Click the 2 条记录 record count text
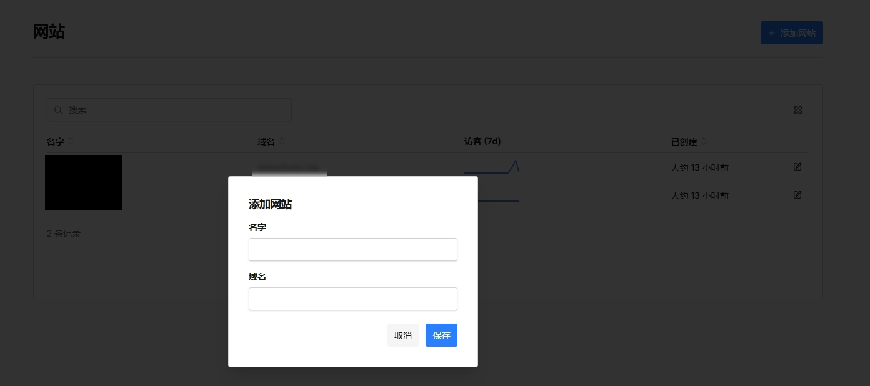 coord(64,234)
